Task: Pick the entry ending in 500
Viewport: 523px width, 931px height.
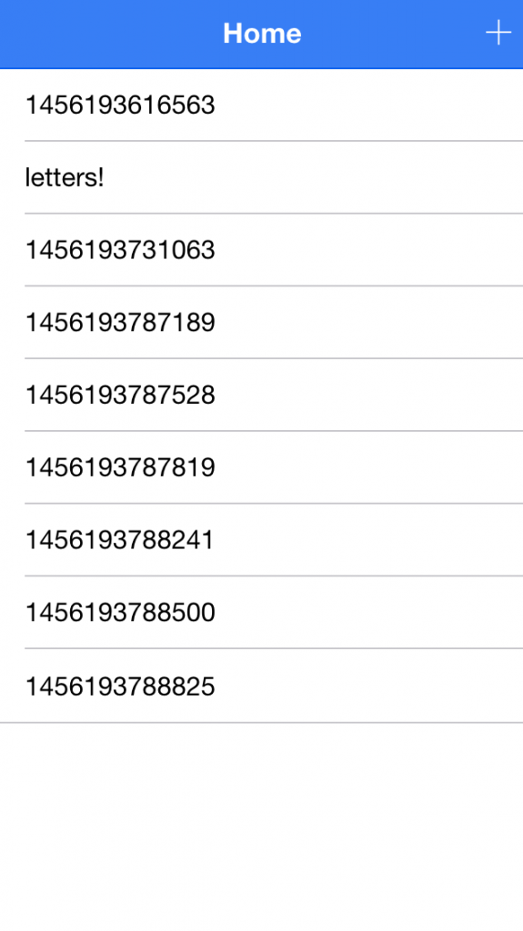Action: click(x=262, y=612)
